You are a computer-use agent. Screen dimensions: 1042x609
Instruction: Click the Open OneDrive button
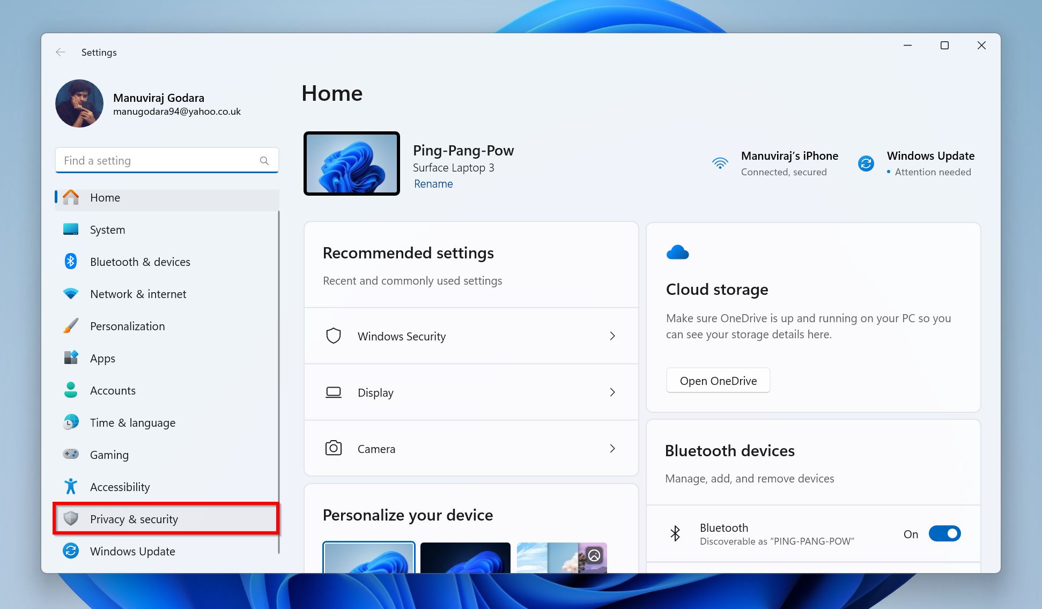(x=718, y=381)
